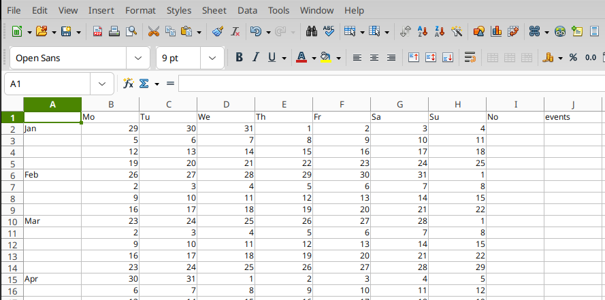Screen dimensions: 605x300
Task: Select row 10 header
Action: click(x=12, y=222)
